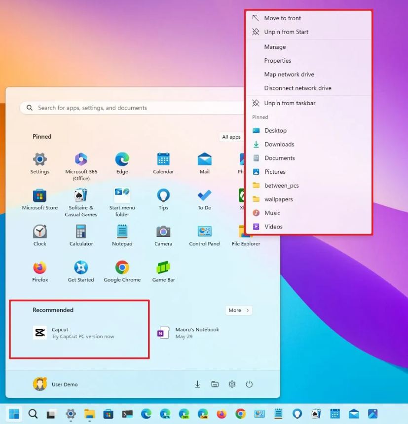
Task: Open File Explorer shortcut next to power button
Action: (x=215, y=384)
